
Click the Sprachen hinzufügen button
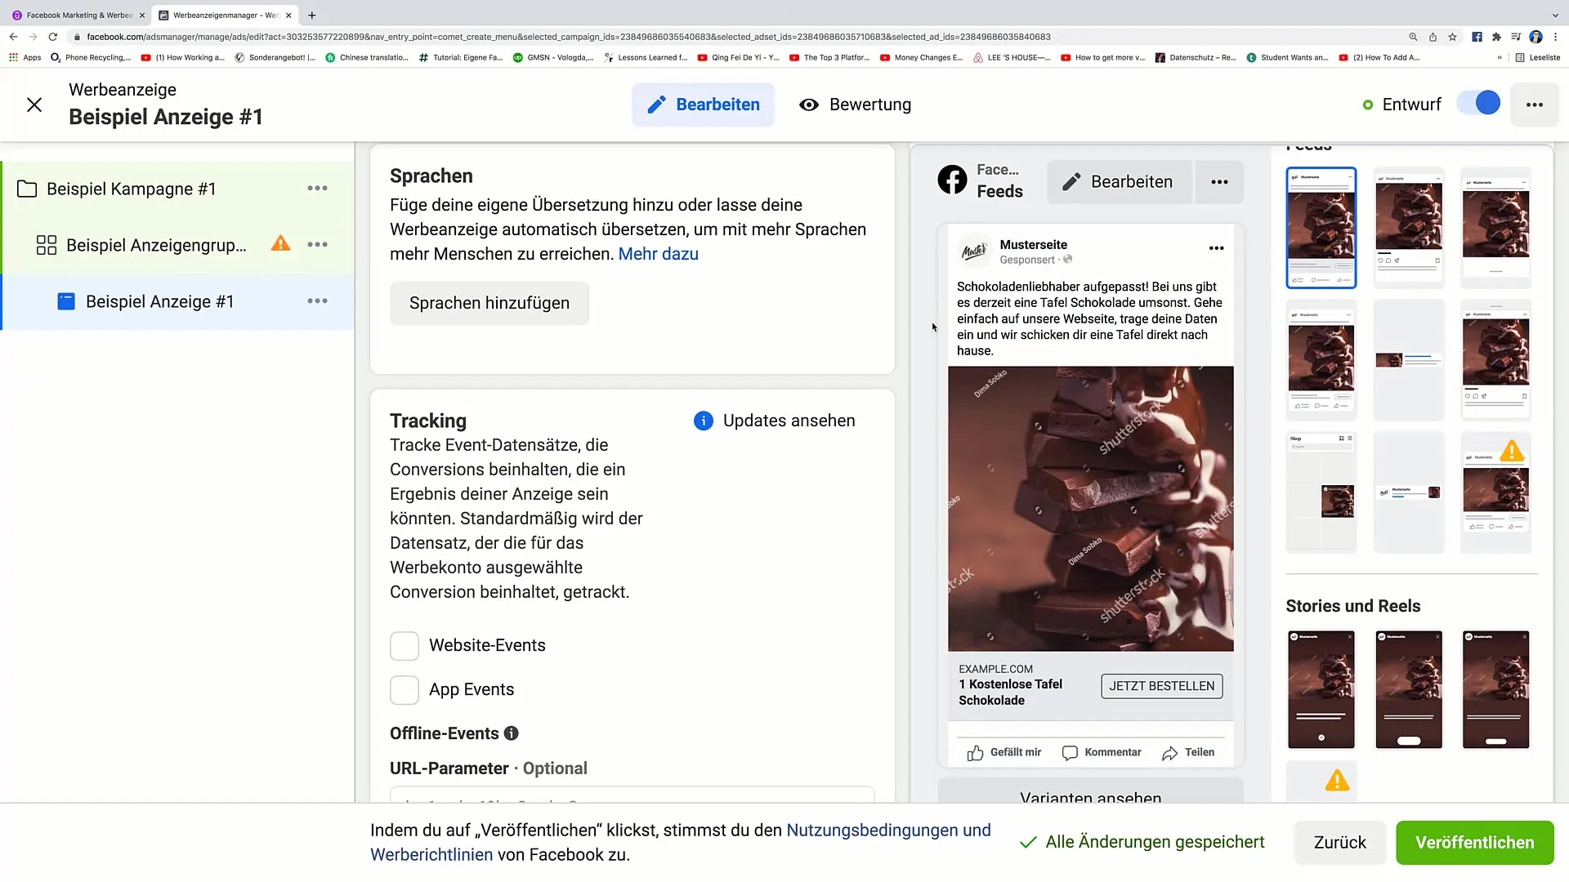point(489,303)
